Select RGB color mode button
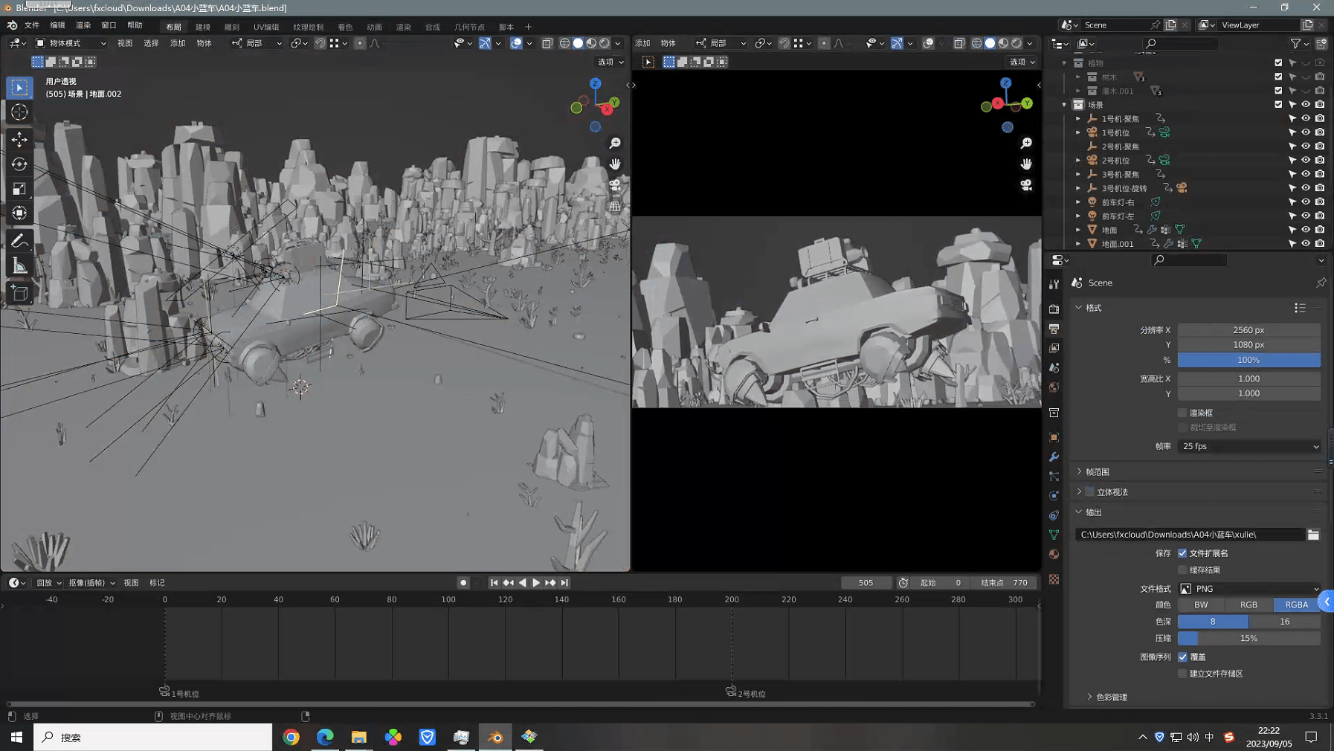The height and width of the screenshot is (751, 1334). pos(1248,605)
